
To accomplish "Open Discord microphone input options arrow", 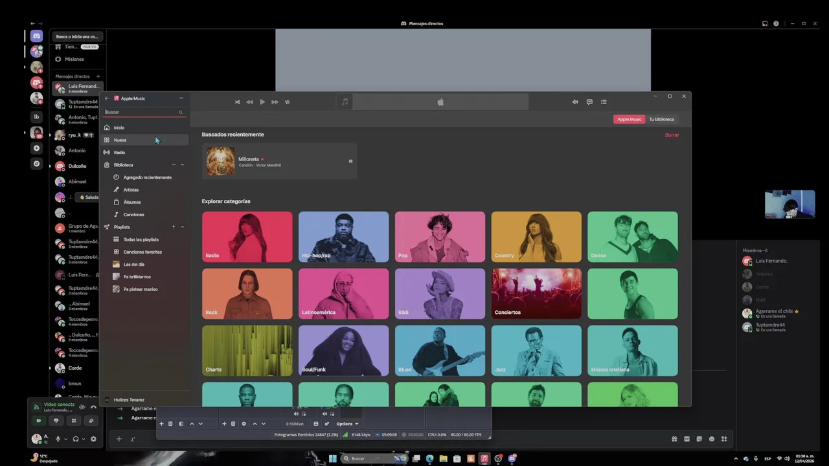I will pos(65,439).
